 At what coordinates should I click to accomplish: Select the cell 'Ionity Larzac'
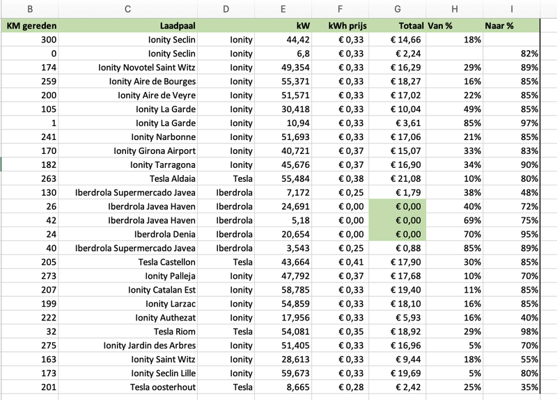tap(128, 303)
